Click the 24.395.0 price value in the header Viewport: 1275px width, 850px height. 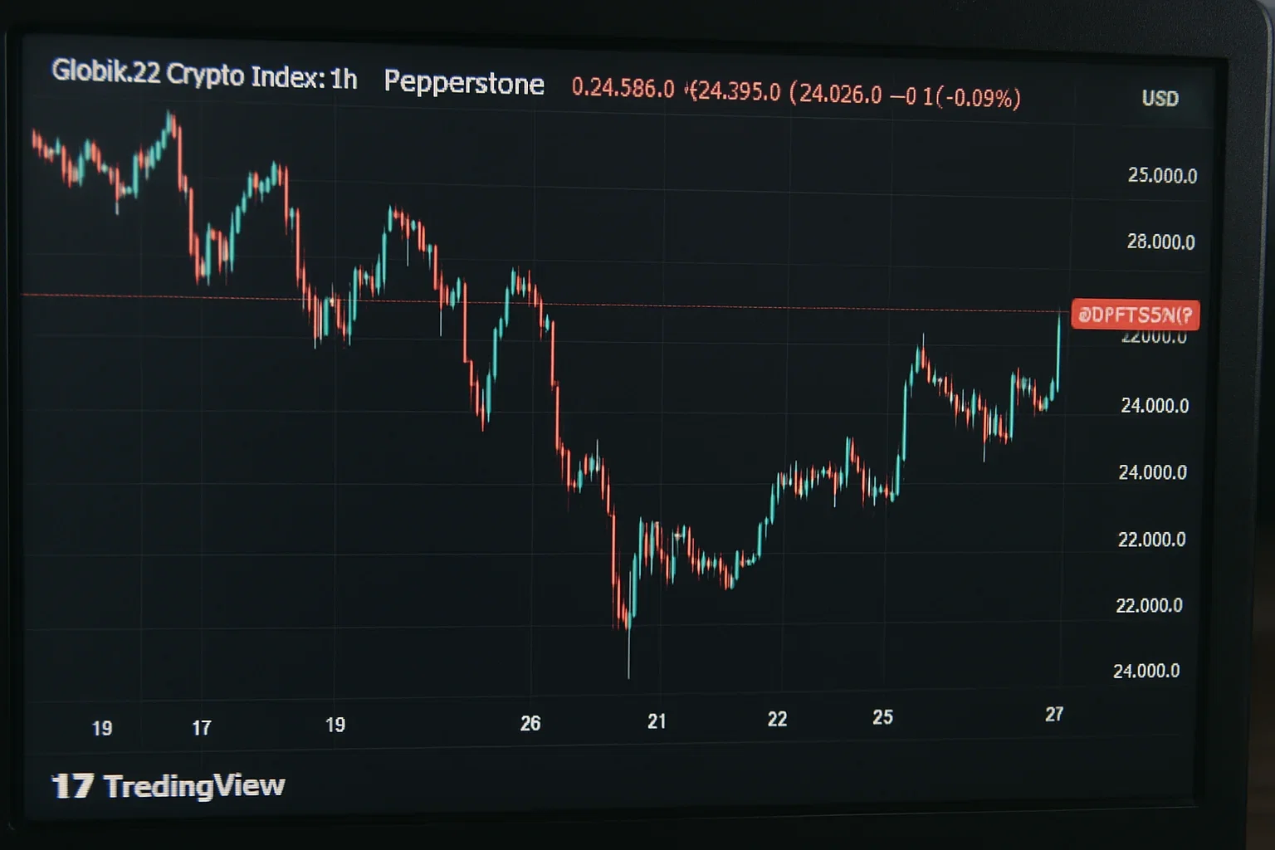(737, 91)
